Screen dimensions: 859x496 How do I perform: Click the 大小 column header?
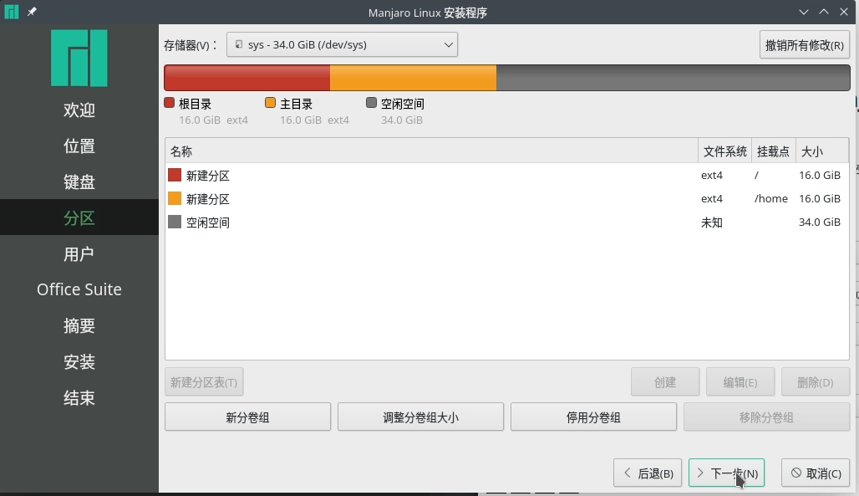(x=821, y=151)
